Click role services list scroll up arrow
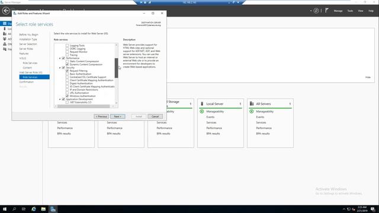Screen dimensions: 379x213 pos(116,45)
